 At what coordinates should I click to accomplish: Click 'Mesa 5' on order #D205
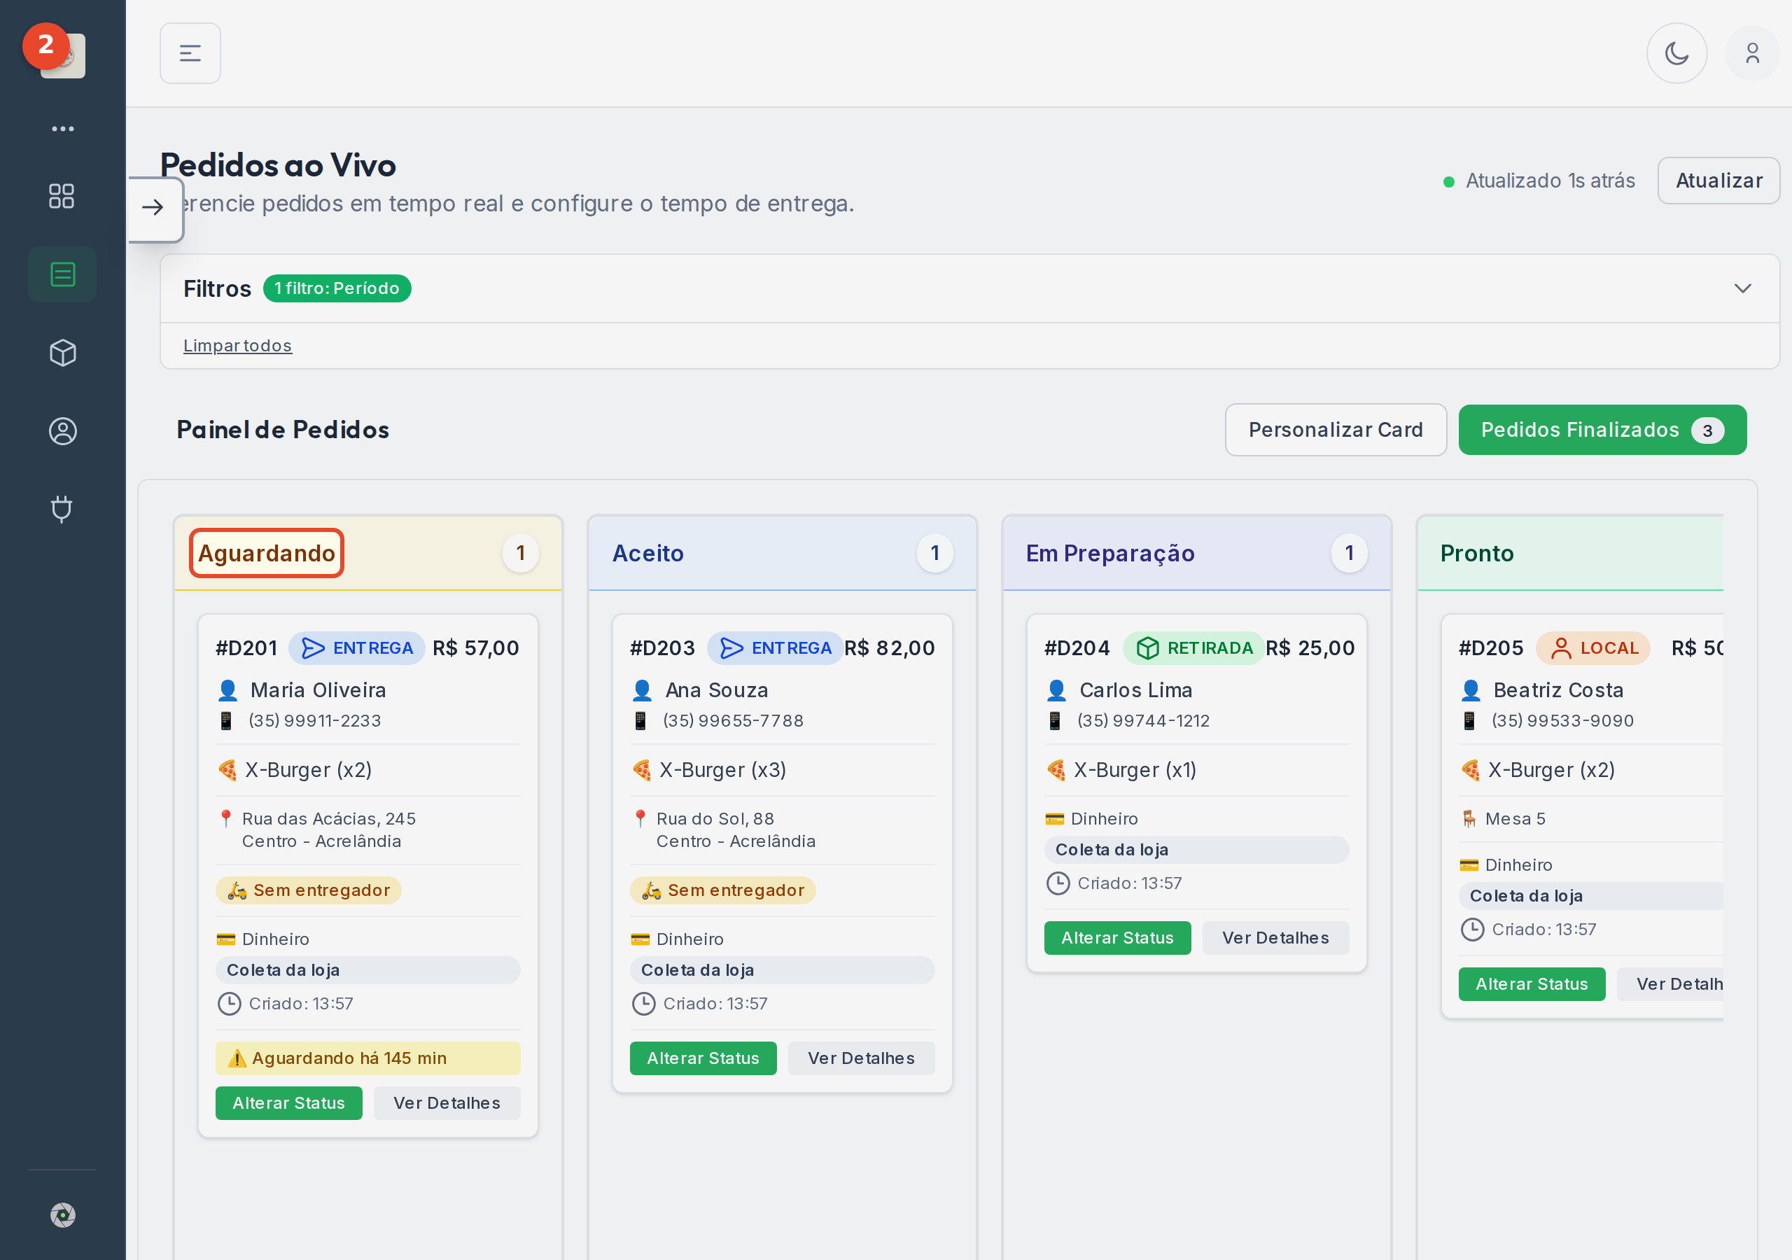1515,818
